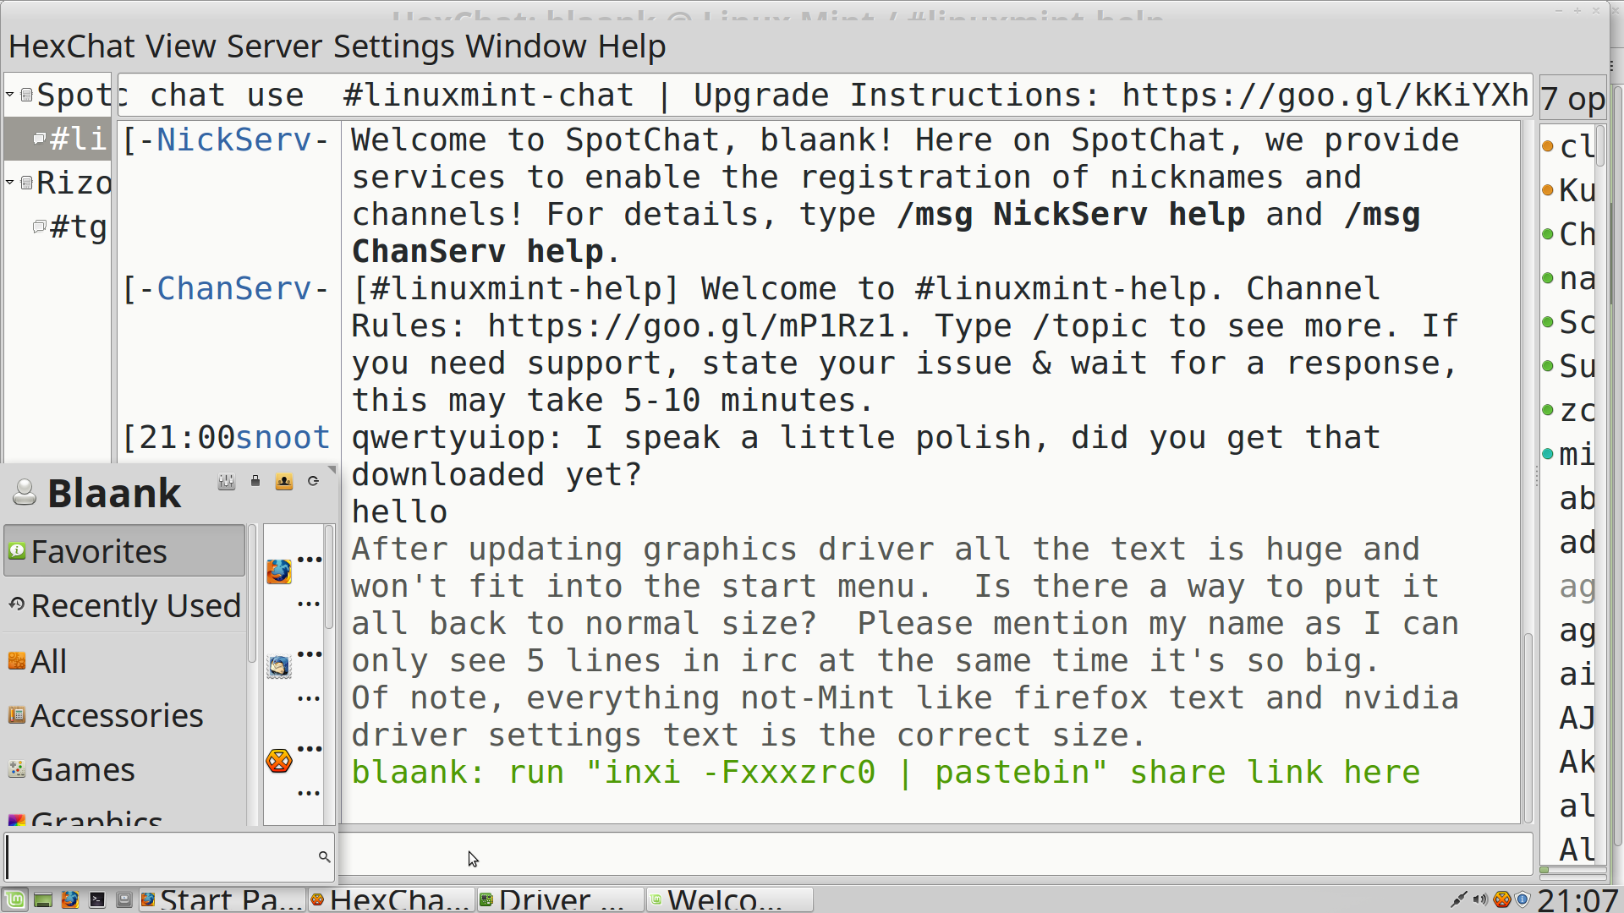Select the #tg channel under Rizon
The height and width of the screenshot is (913, 1624).
(77, 227)
